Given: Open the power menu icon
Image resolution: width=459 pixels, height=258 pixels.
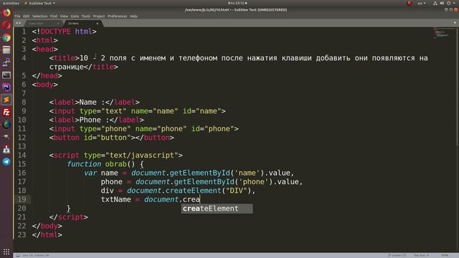Looking at the screenshot, I should point(448,3).
